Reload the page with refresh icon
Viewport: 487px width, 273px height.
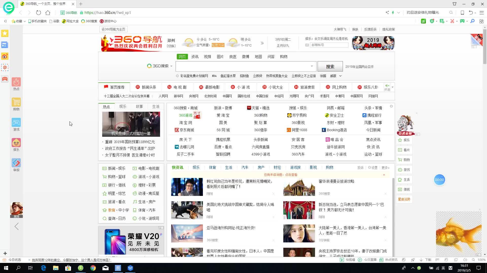tap(39, 13)
